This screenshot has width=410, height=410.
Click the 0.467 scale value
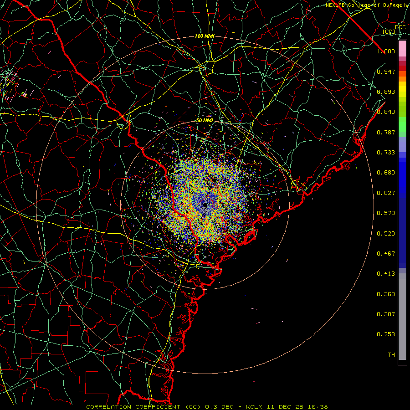[x=386, y=254]
